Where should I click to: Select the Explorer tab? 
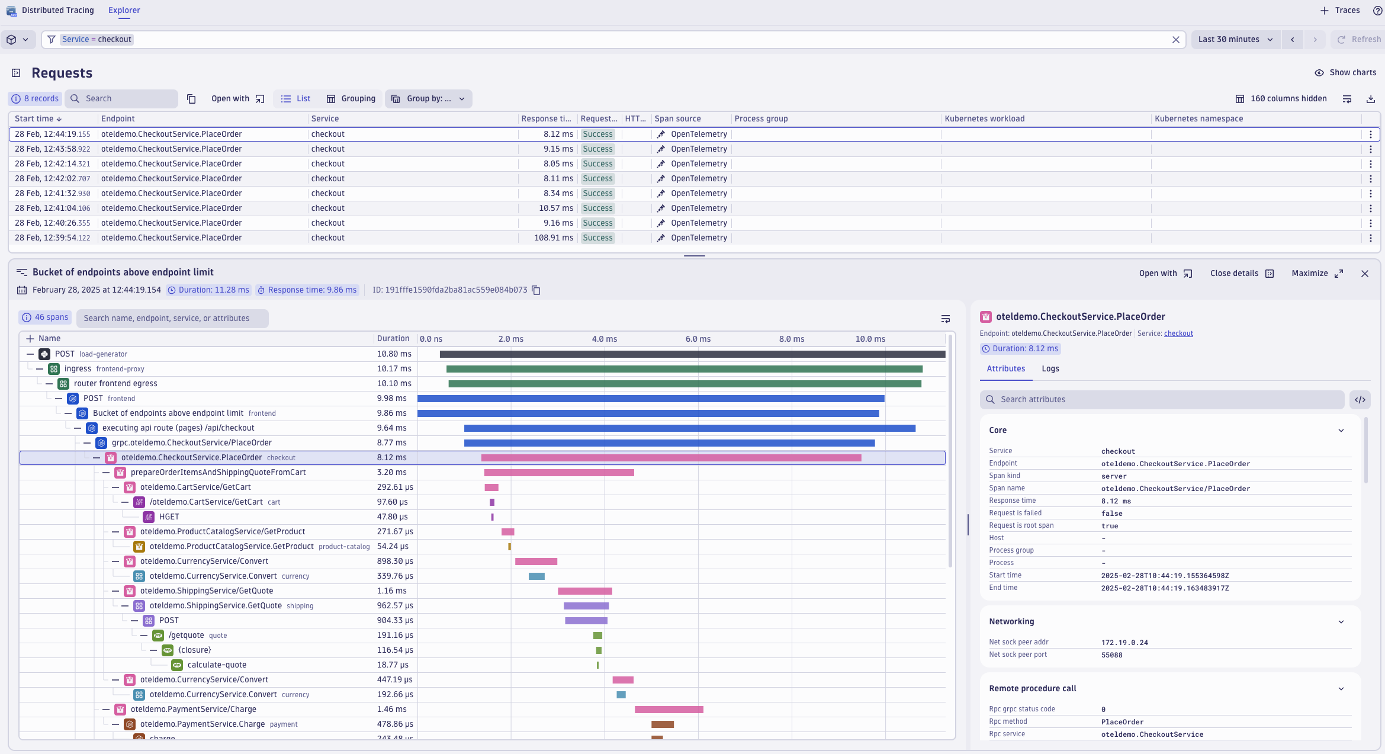pos(124,10)
